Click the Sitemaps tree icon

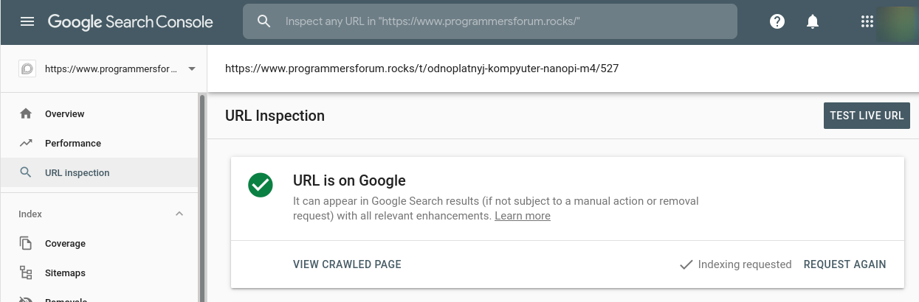[26, 273]
